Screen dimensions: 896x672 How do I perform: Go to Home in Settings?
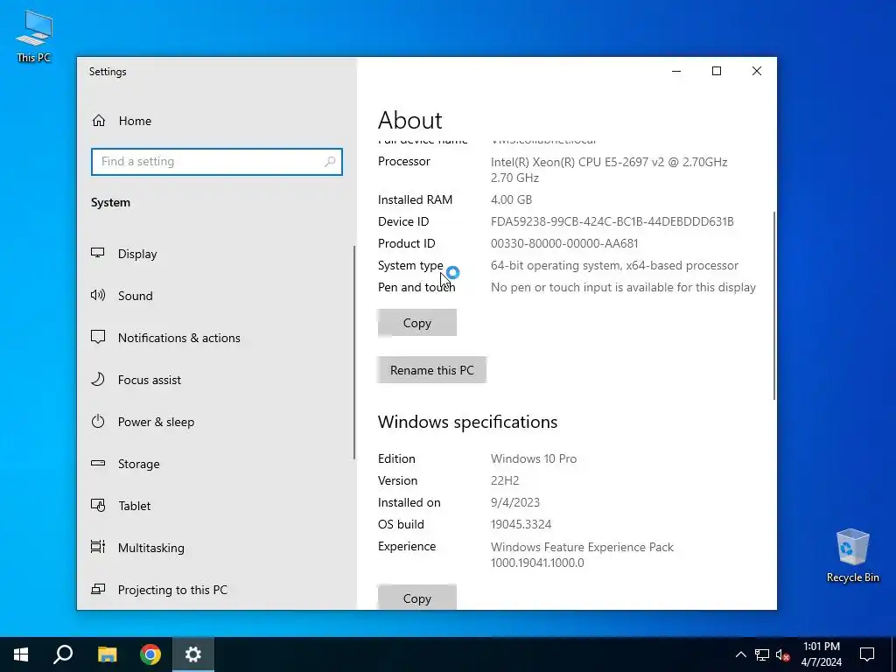tap(135, 121)
